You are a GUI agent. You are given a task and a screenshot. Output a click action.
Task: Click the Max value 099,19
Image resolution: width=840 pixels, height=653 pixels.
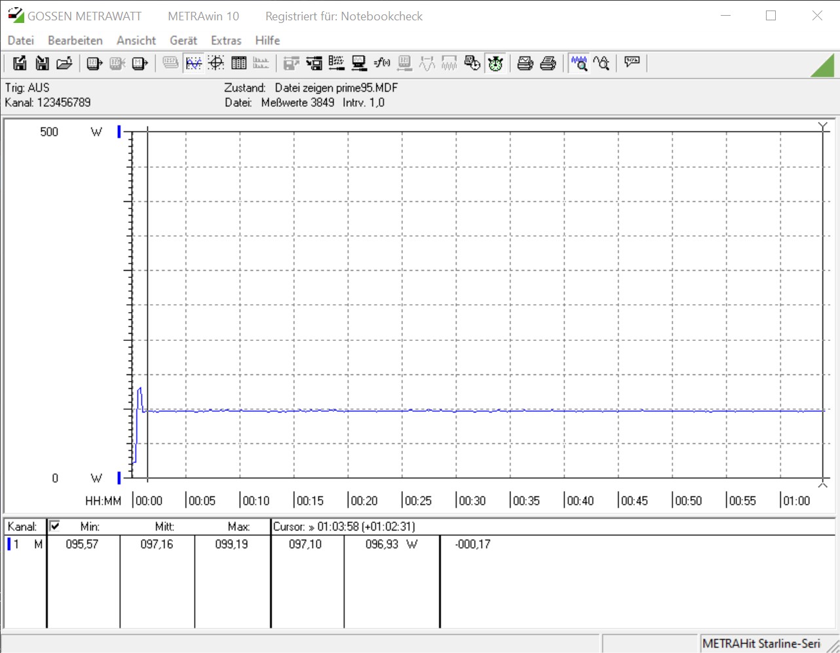point(232,544)
